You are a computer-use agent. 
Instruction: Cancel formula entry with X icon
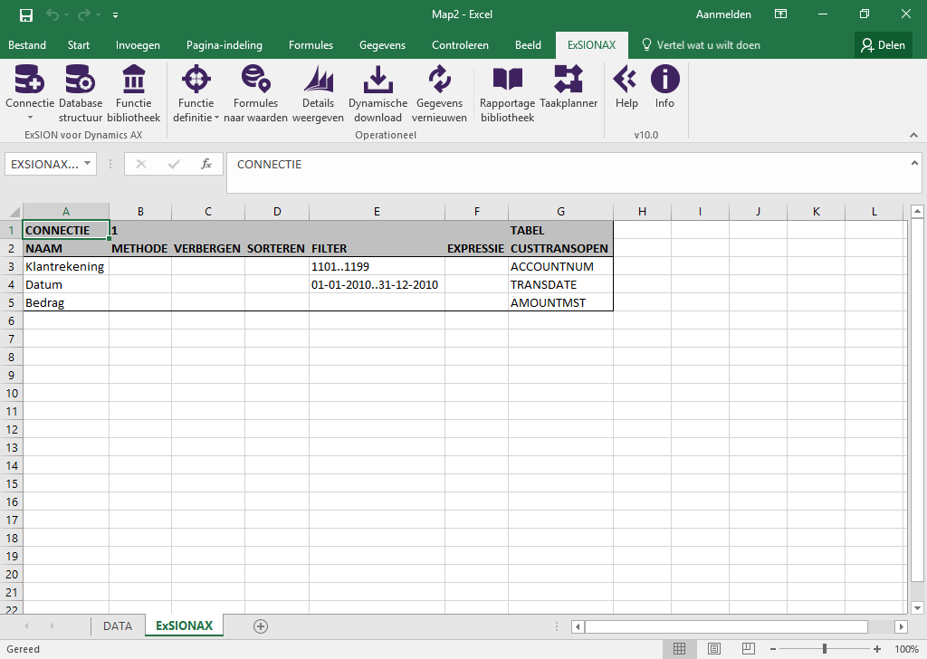140,165
